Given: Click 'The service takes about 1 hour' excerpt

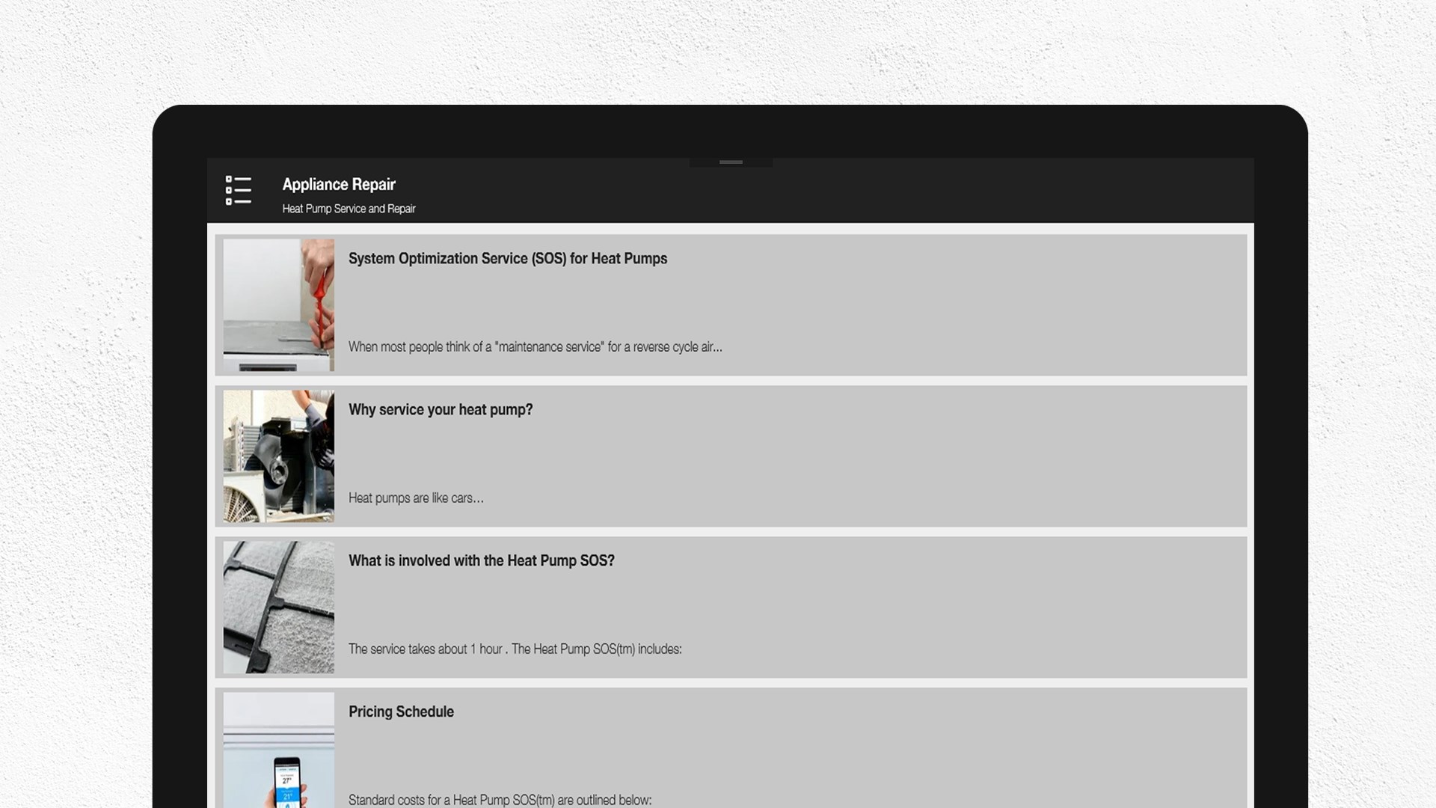Looking at the screenshot, I should (x=515, y=649).
